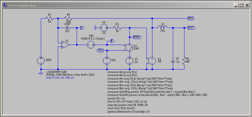Click the .measure Are directive
The width and height of the screenshot is (252, 117).
(139, 79)
